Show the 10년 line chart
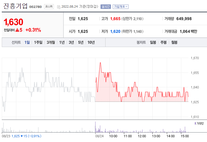 click(91, 42)
